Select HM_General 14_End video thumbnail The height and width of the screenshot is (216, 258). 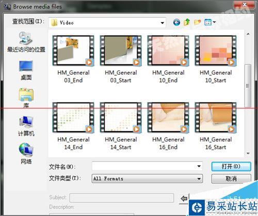(73, 118)
